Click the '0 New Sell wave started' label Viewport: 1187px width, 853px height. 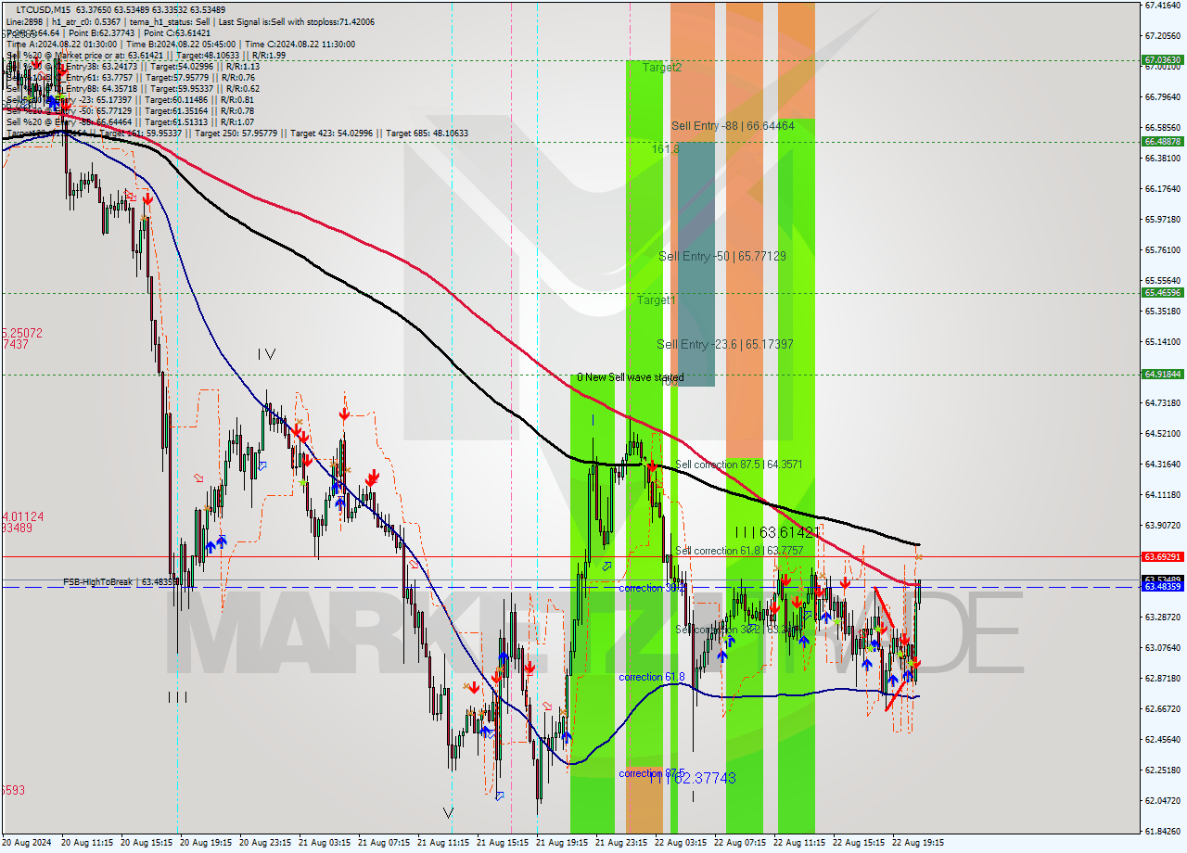pos(630,377)
